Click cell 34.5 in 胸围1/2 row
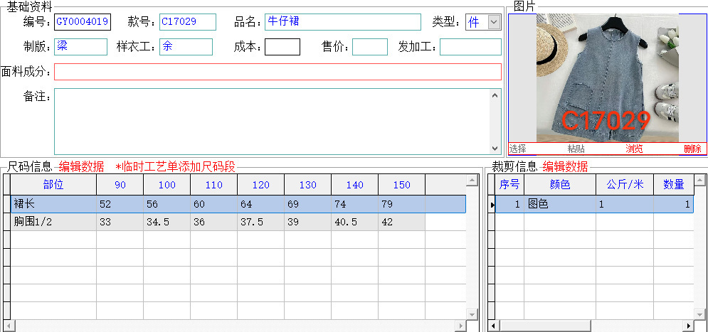Screen dimensions: 708x332 167,222
